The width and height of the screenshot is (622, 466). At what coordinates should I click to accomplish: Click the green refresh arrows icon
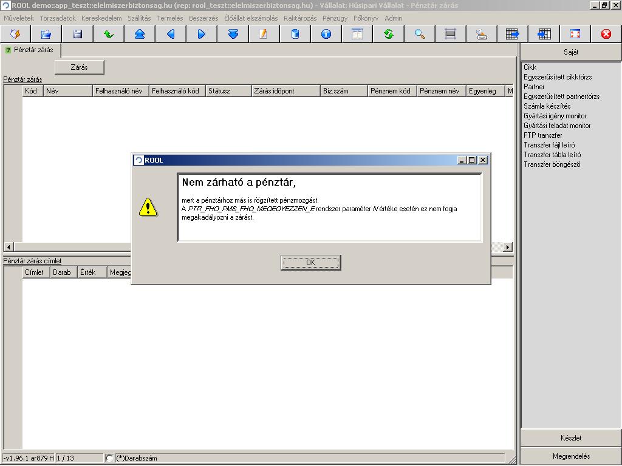coord(388,34)
